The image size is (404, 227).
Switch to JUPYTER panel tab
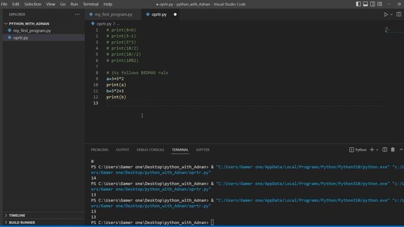point(203,150)
